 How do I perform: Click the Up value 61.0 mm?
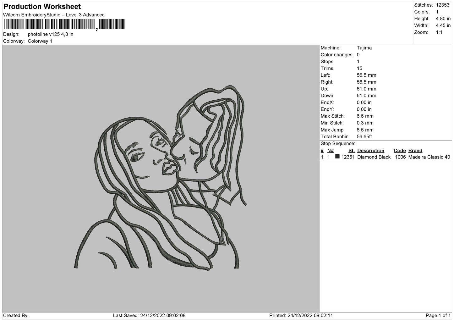pos(366,89)
